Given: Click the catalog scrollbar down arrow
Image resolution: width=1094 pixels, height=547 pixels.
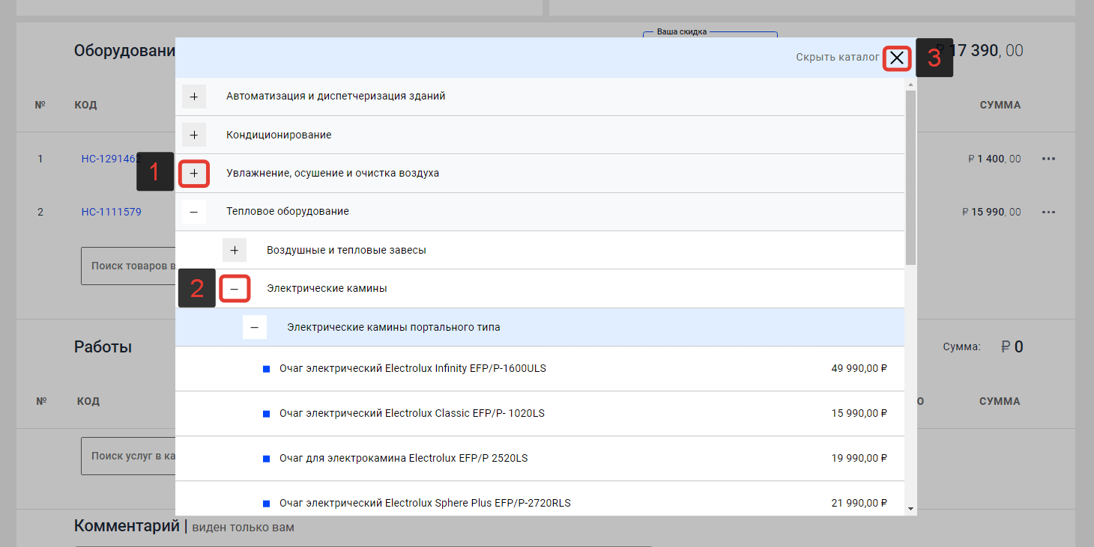Looking at the screenshot, I should click(x=911, y=509).
